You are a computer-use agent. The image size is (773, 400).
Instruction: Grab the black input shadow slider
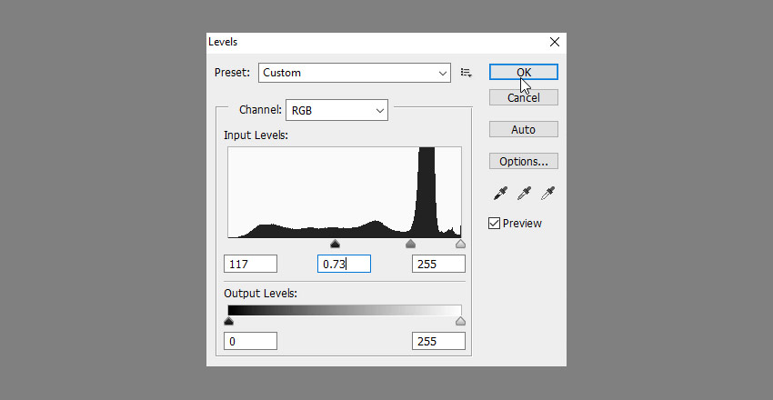pyautogui.click(x=336, y=244)
